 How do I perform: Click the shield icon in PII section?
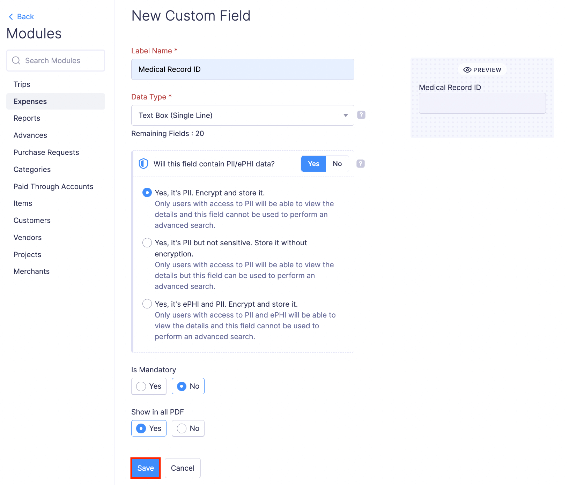click(143, 164)
